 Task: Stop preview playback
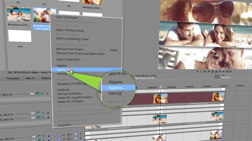coord(216,71)
